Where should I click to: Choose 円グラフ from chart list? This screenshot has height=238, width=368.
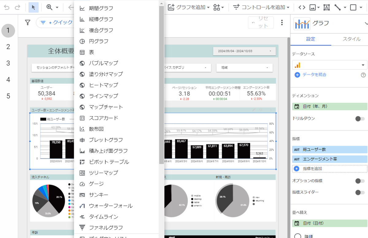116,41
